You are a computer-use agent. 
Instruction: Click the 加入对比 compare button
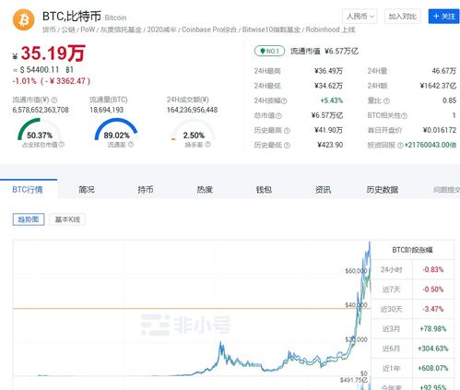pyautogui.click(x=403, y=16)
